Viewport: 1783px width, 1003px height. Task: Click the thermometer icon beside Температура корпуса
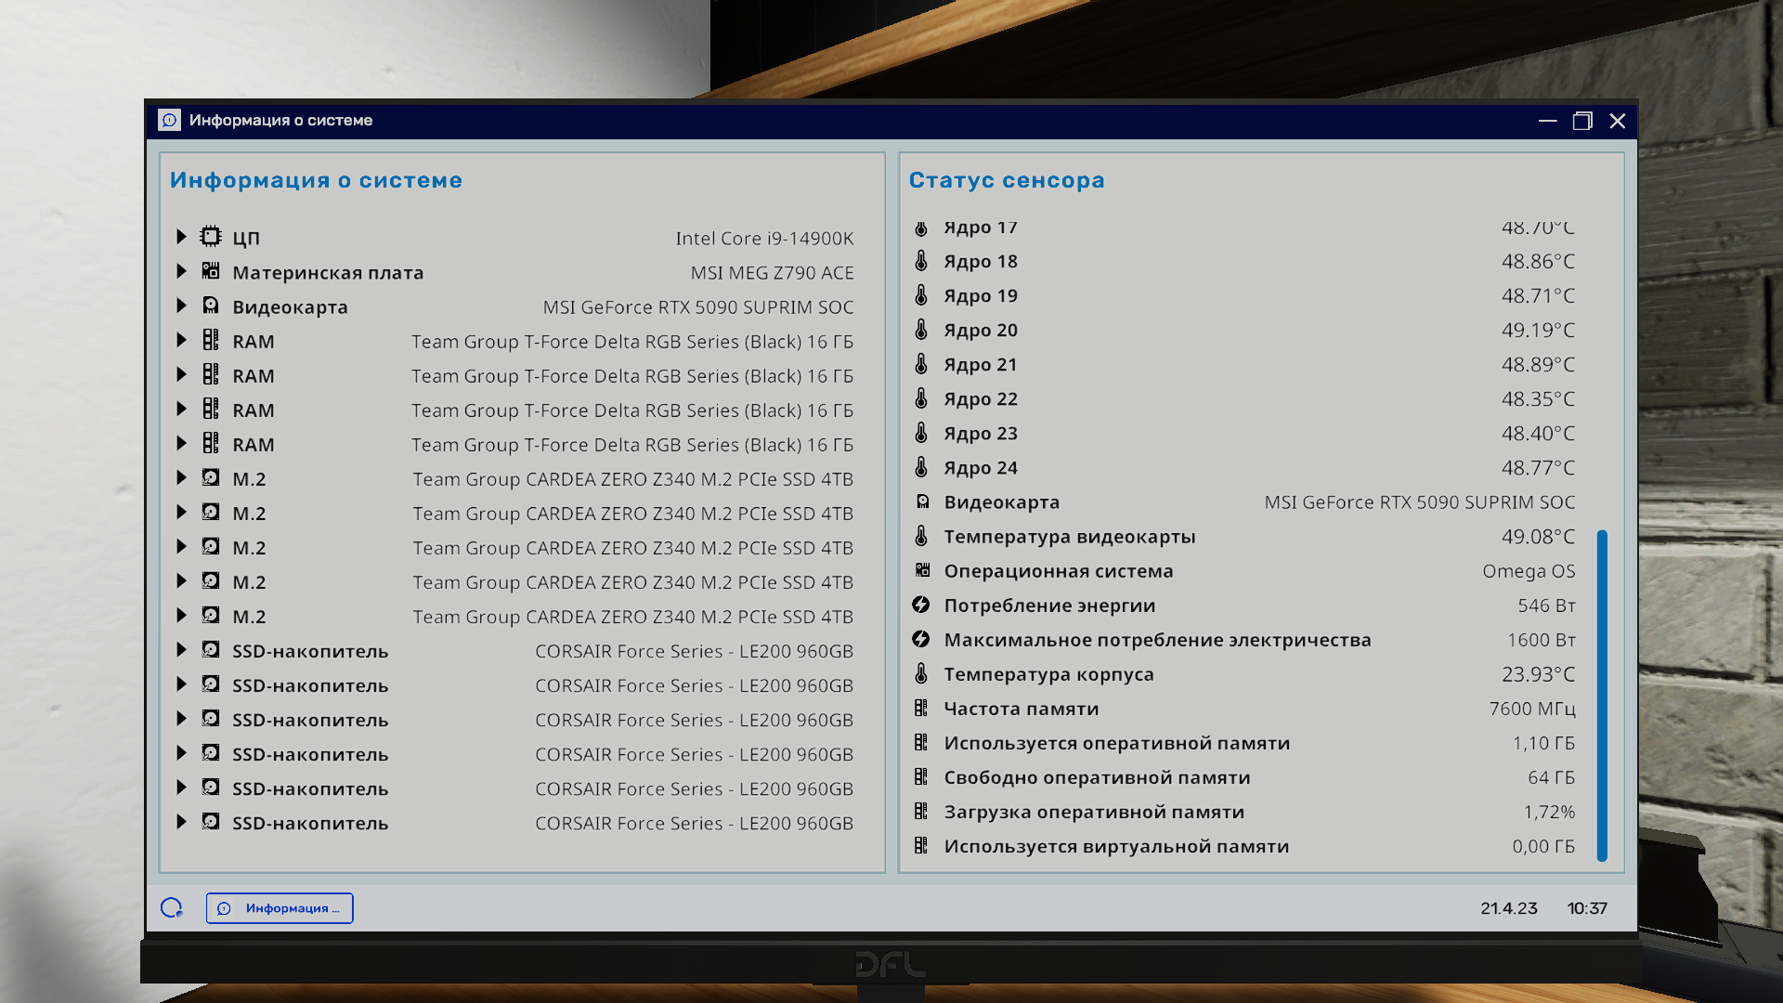[921, 673]
